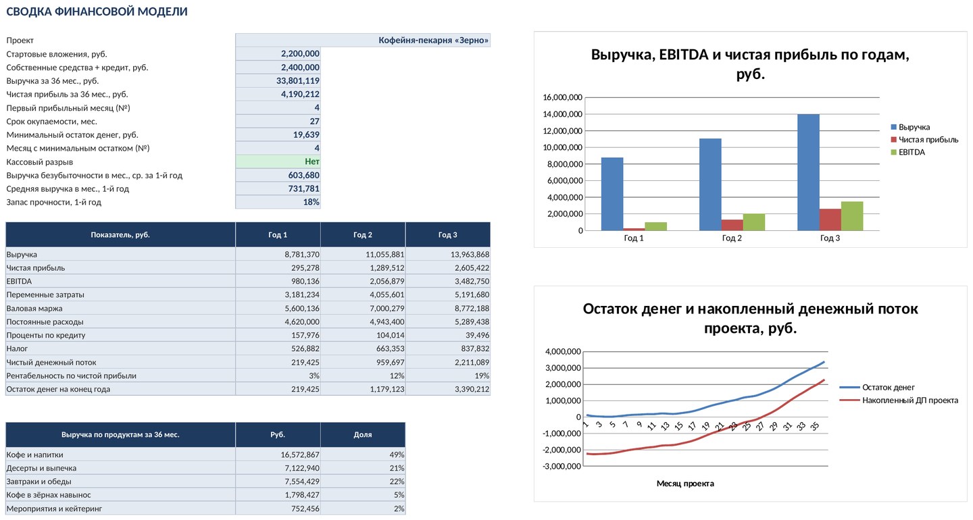Select own funds plus loan value 2,400,000
Viewport: 973px width, 520px height.
pos(278,68)
